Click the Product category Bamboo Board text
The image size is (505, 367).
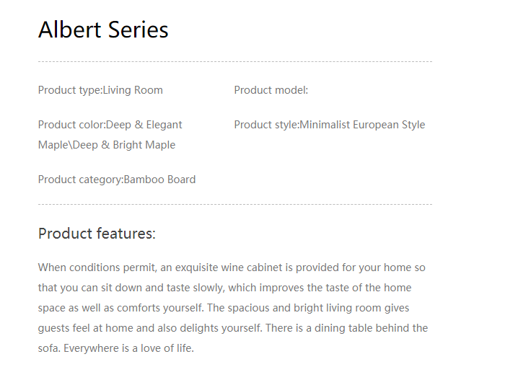pos(116,180)
